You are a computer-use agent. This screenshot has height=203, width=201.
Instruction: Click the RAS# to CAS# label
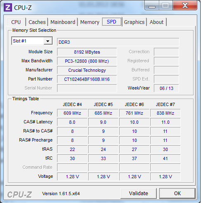coord(38,131)
